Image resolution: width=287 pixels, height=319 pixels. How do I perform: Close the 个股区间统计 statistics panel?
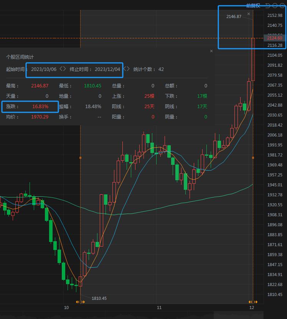pos(211,51)
